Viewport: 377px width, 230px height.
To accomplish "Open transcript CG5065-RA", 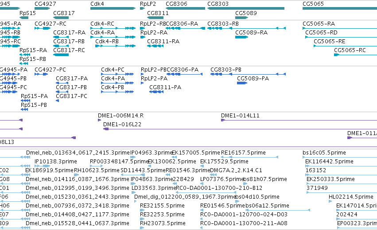I will tap(319, 24).
